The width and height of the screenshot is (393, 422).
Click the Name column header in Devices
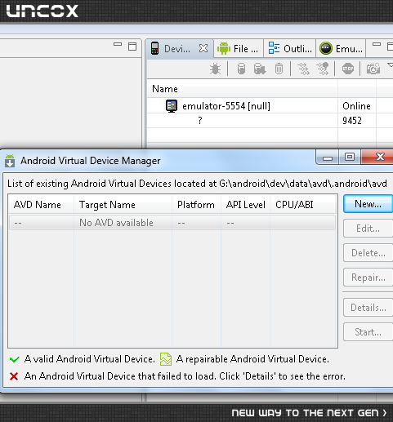tap(243, 89)
